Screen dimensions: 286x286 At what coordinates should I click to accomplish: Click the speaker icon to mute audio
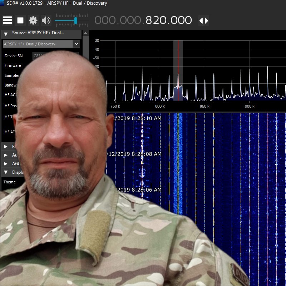(45, 20)
